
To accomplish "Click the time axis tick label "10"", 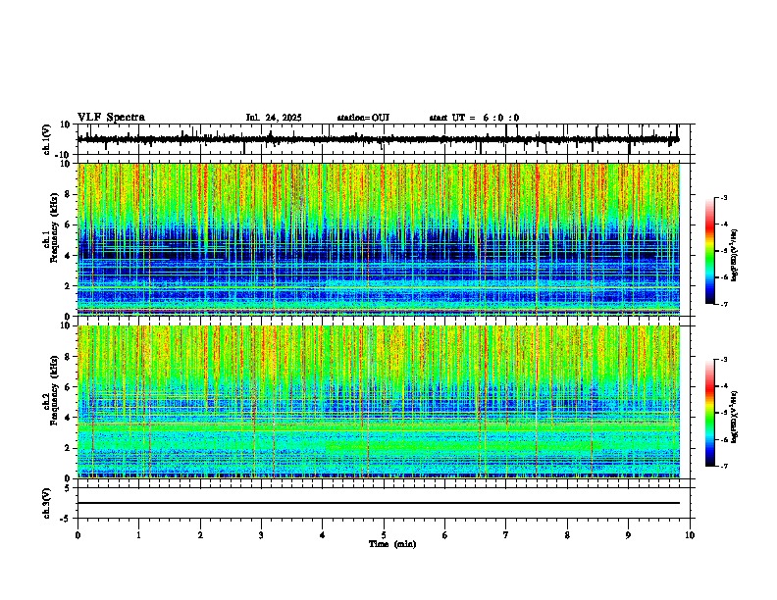I will point(690,535).
